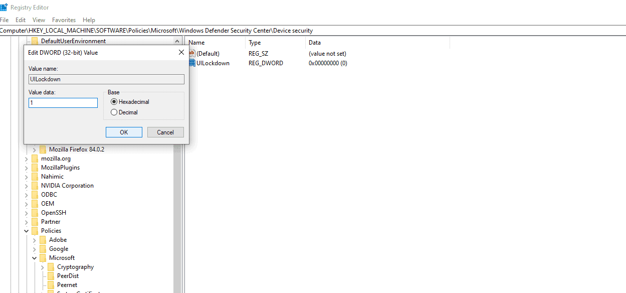Expand the Nahimic key
Viewport: 626px width, 293px height.
(27, 177)
